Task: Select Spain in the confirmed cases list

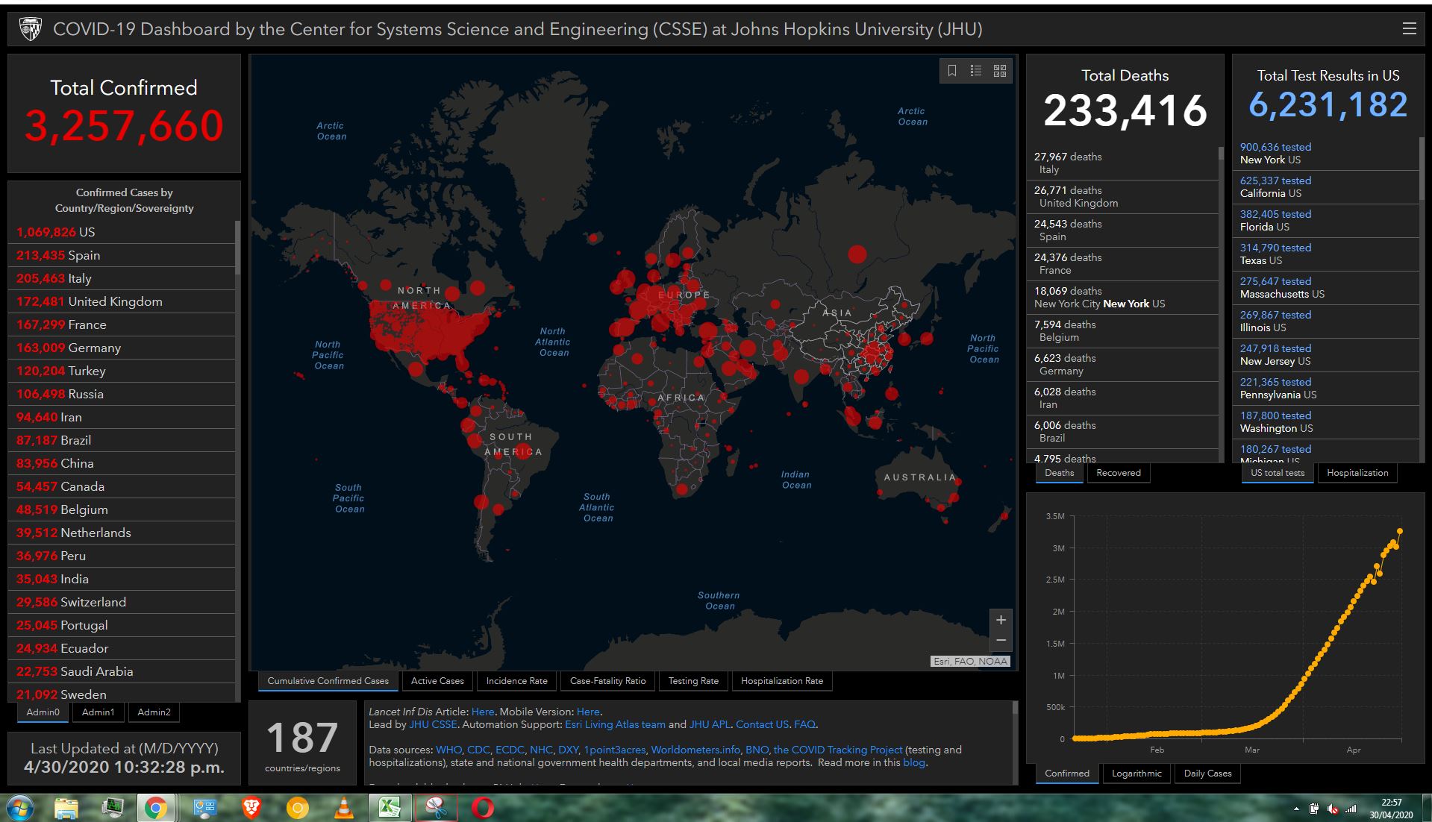Action: point(122,255)
